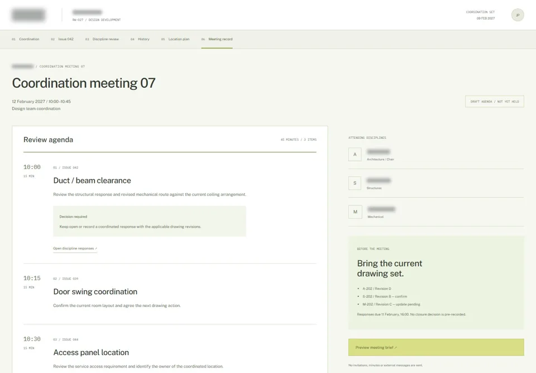Click the 10:15 agenda time
Viewport: 536px width, 373px height.
(32, 278)
